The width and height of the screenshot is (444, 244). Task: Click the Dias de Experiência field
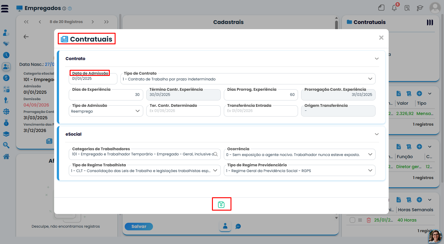[106, 95]
